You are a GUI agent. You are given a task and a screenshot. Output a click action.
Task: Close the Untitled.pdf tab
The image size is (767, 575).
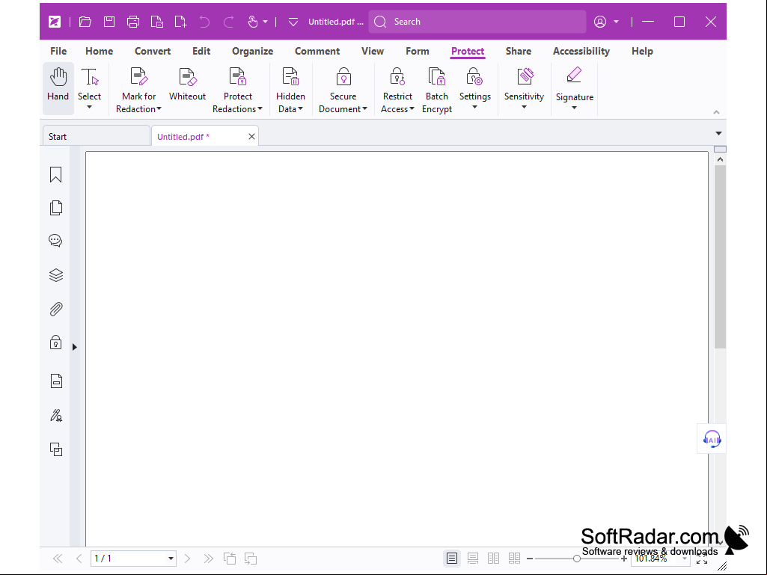click(251, 136)
